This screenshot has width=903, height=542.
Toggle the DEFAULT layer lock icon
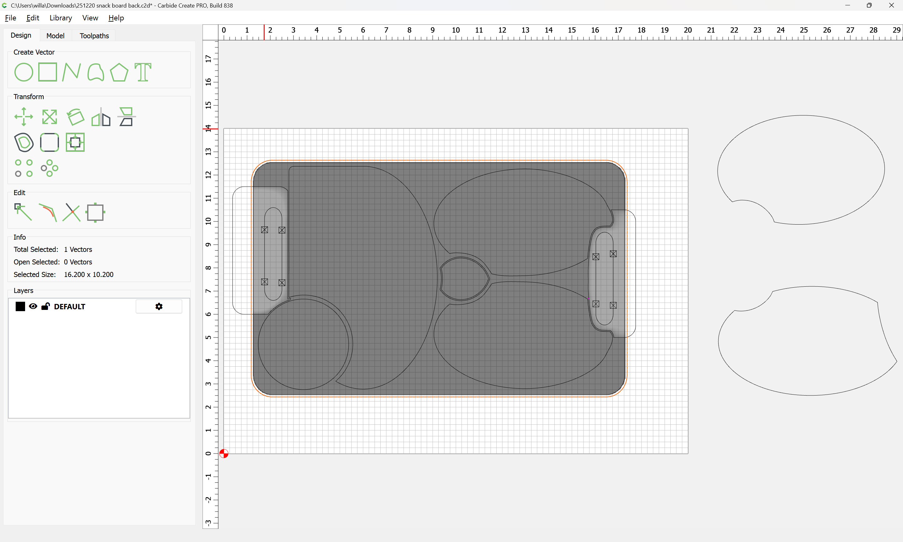(45, 306)
